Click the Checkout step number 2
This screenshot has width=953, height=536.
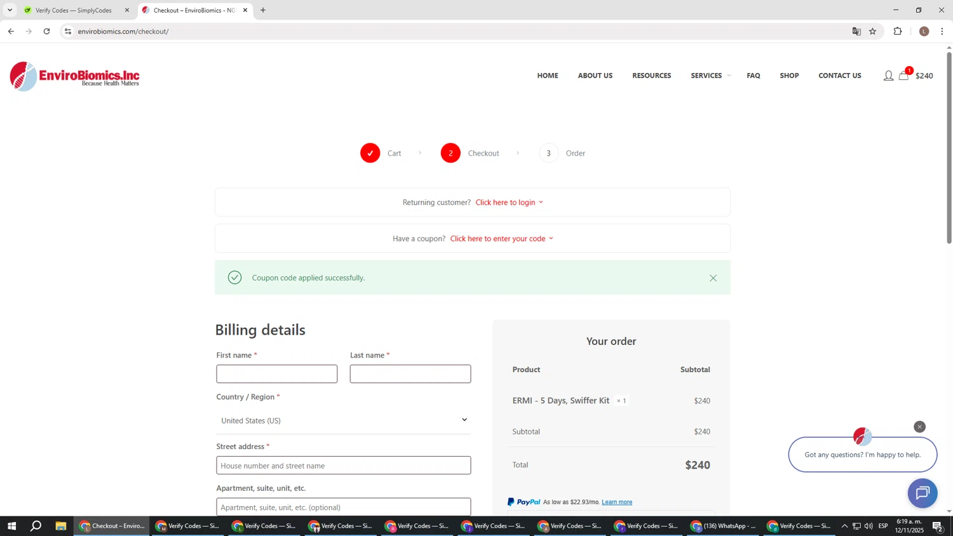(450, 153)
